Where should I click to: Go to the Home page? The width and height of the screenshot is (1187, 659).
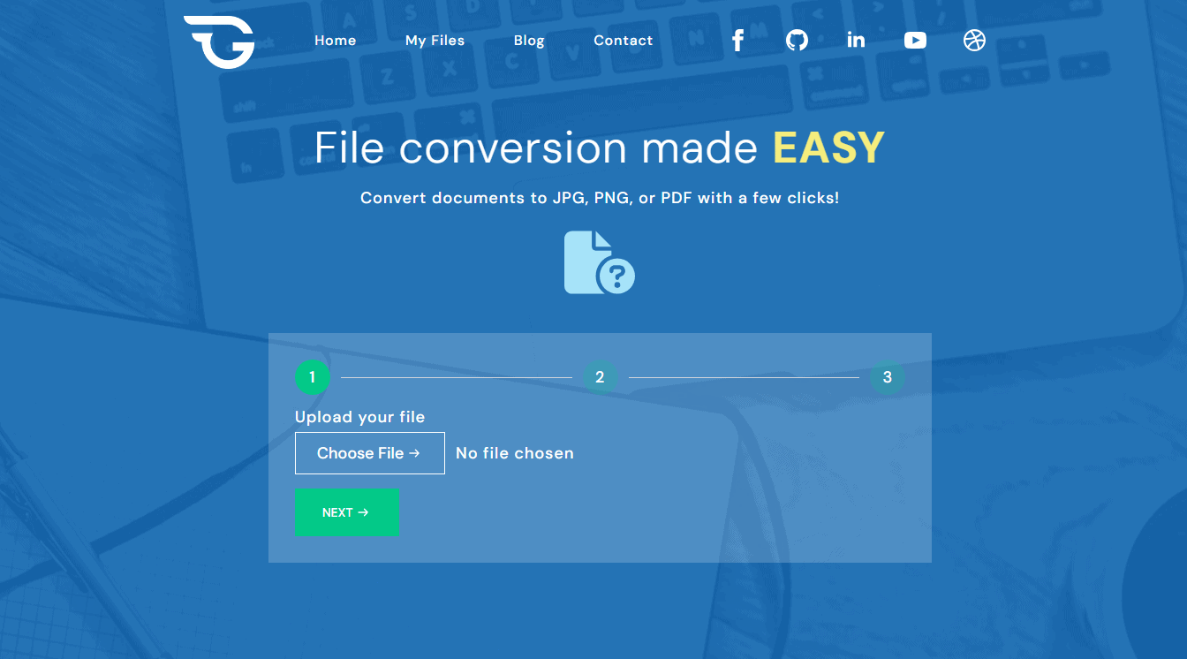[x=336, y=41]
